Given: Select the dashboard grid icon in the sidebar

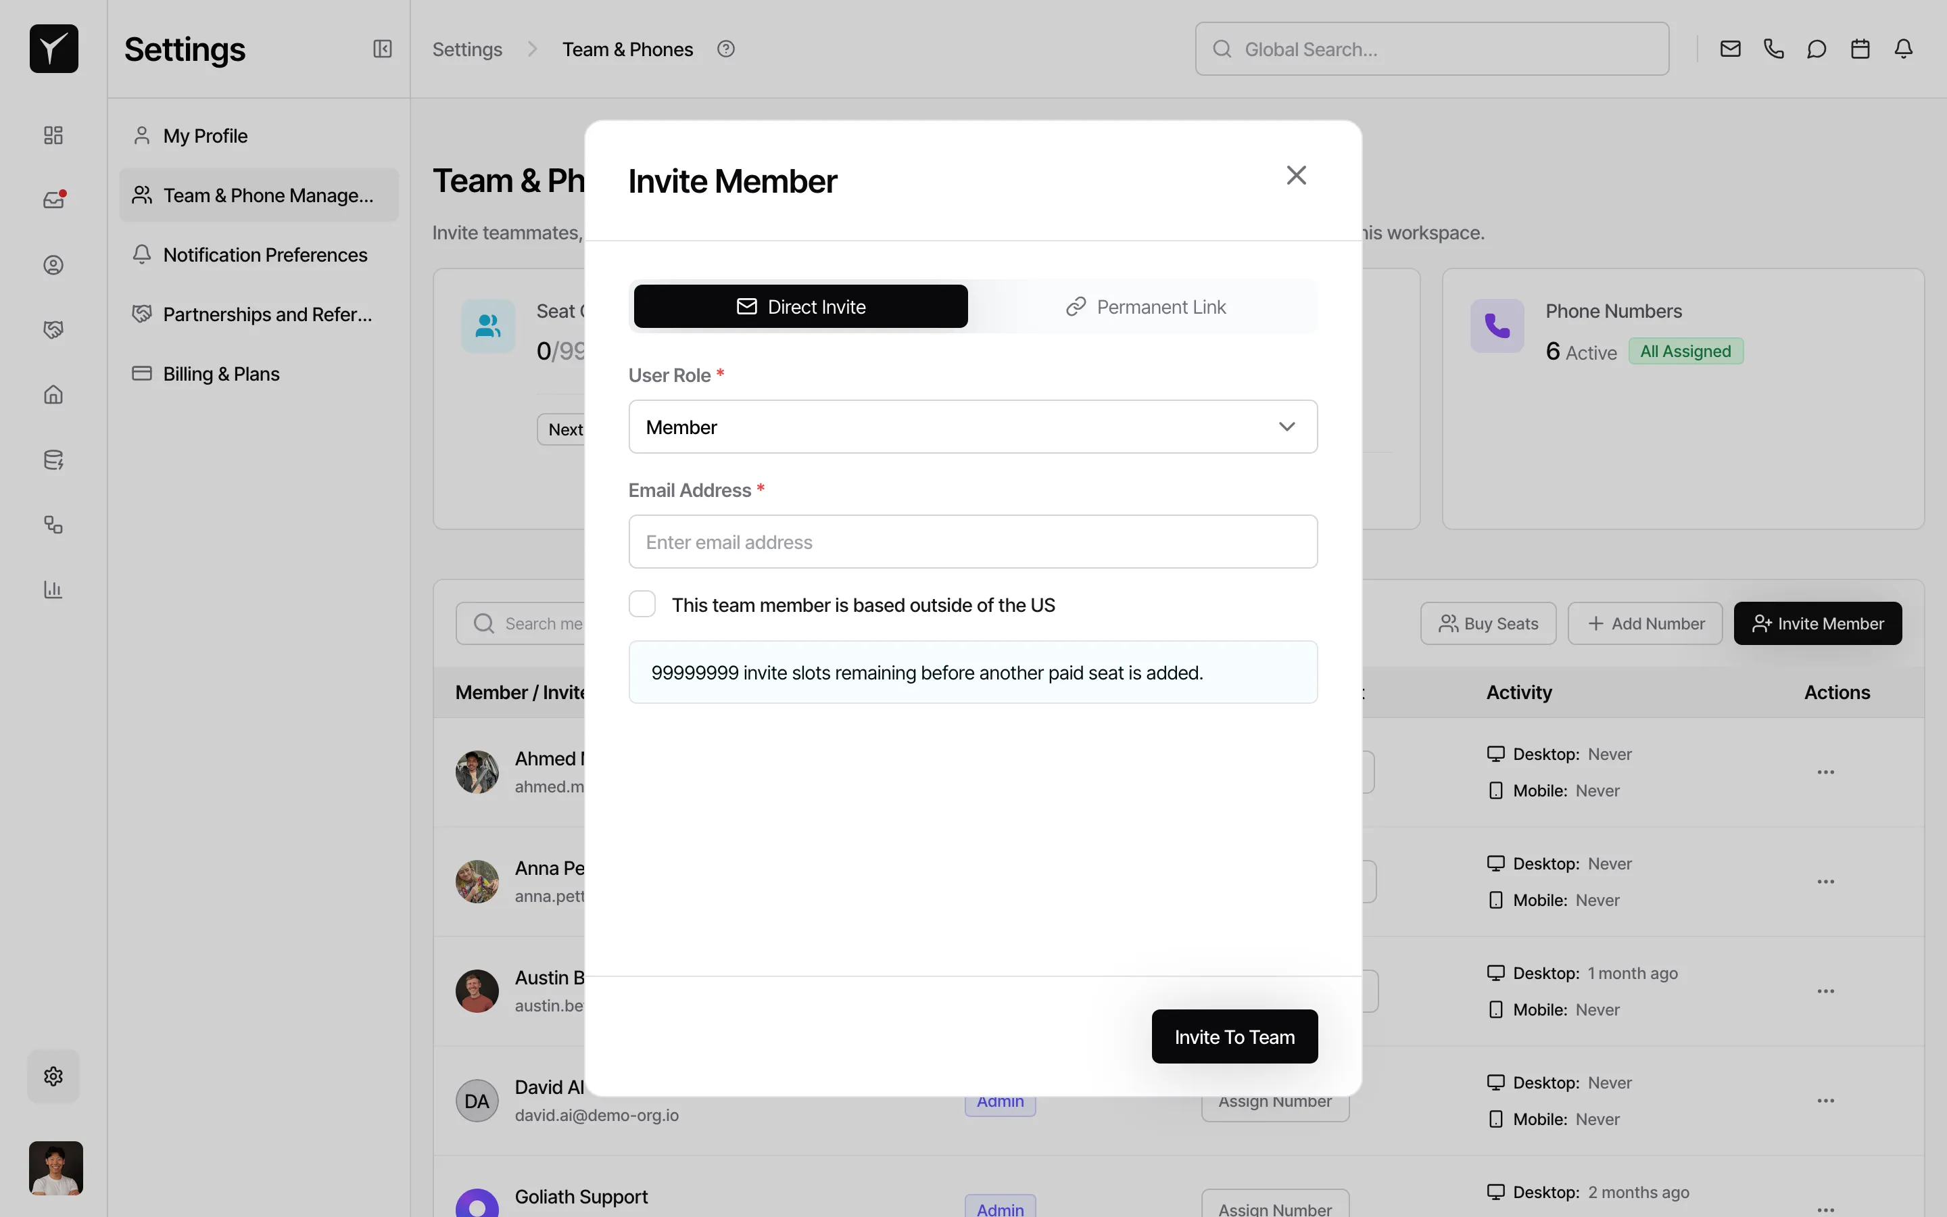Looking at the screenshot, I should pos(52,135).
